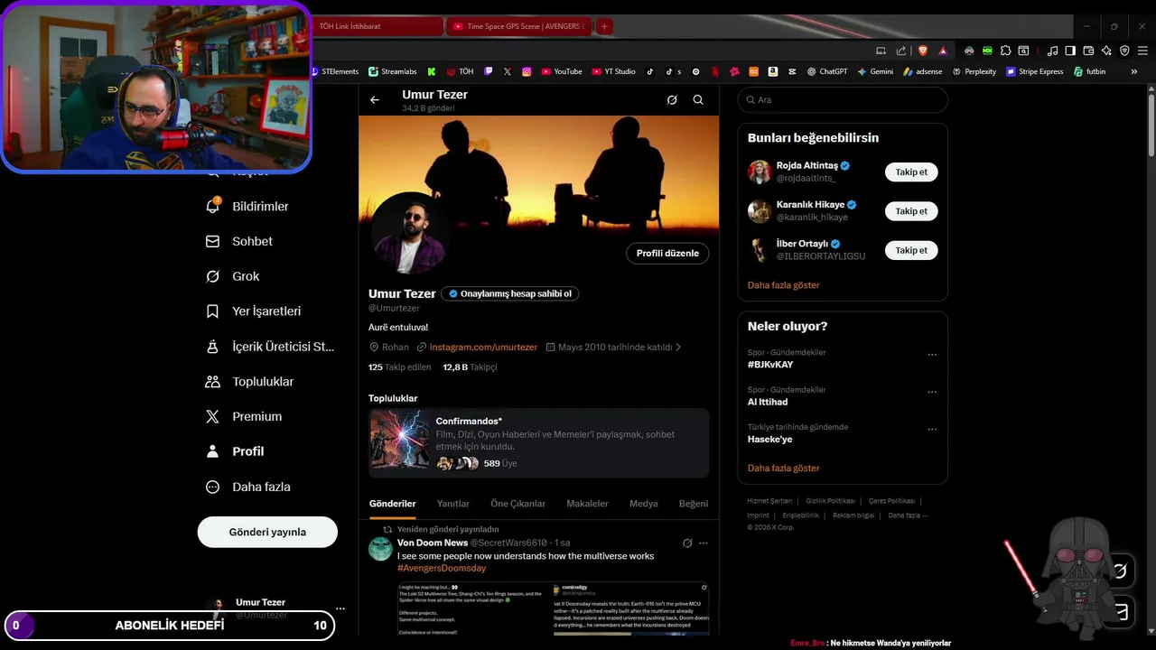This screenshot has width=1156, height=650.
Task: Open the 125 Takip edilen list
Action: point(400,367)
